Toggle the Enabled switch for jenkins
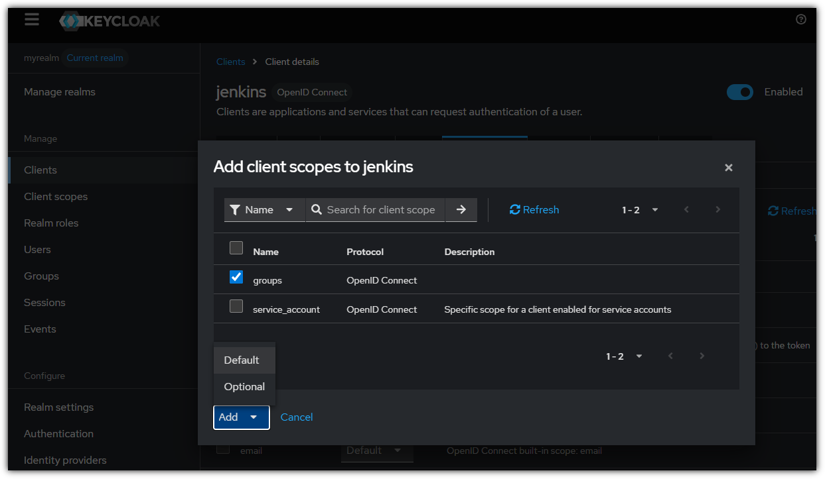825x479 pixels. click(x=740, y=92)
